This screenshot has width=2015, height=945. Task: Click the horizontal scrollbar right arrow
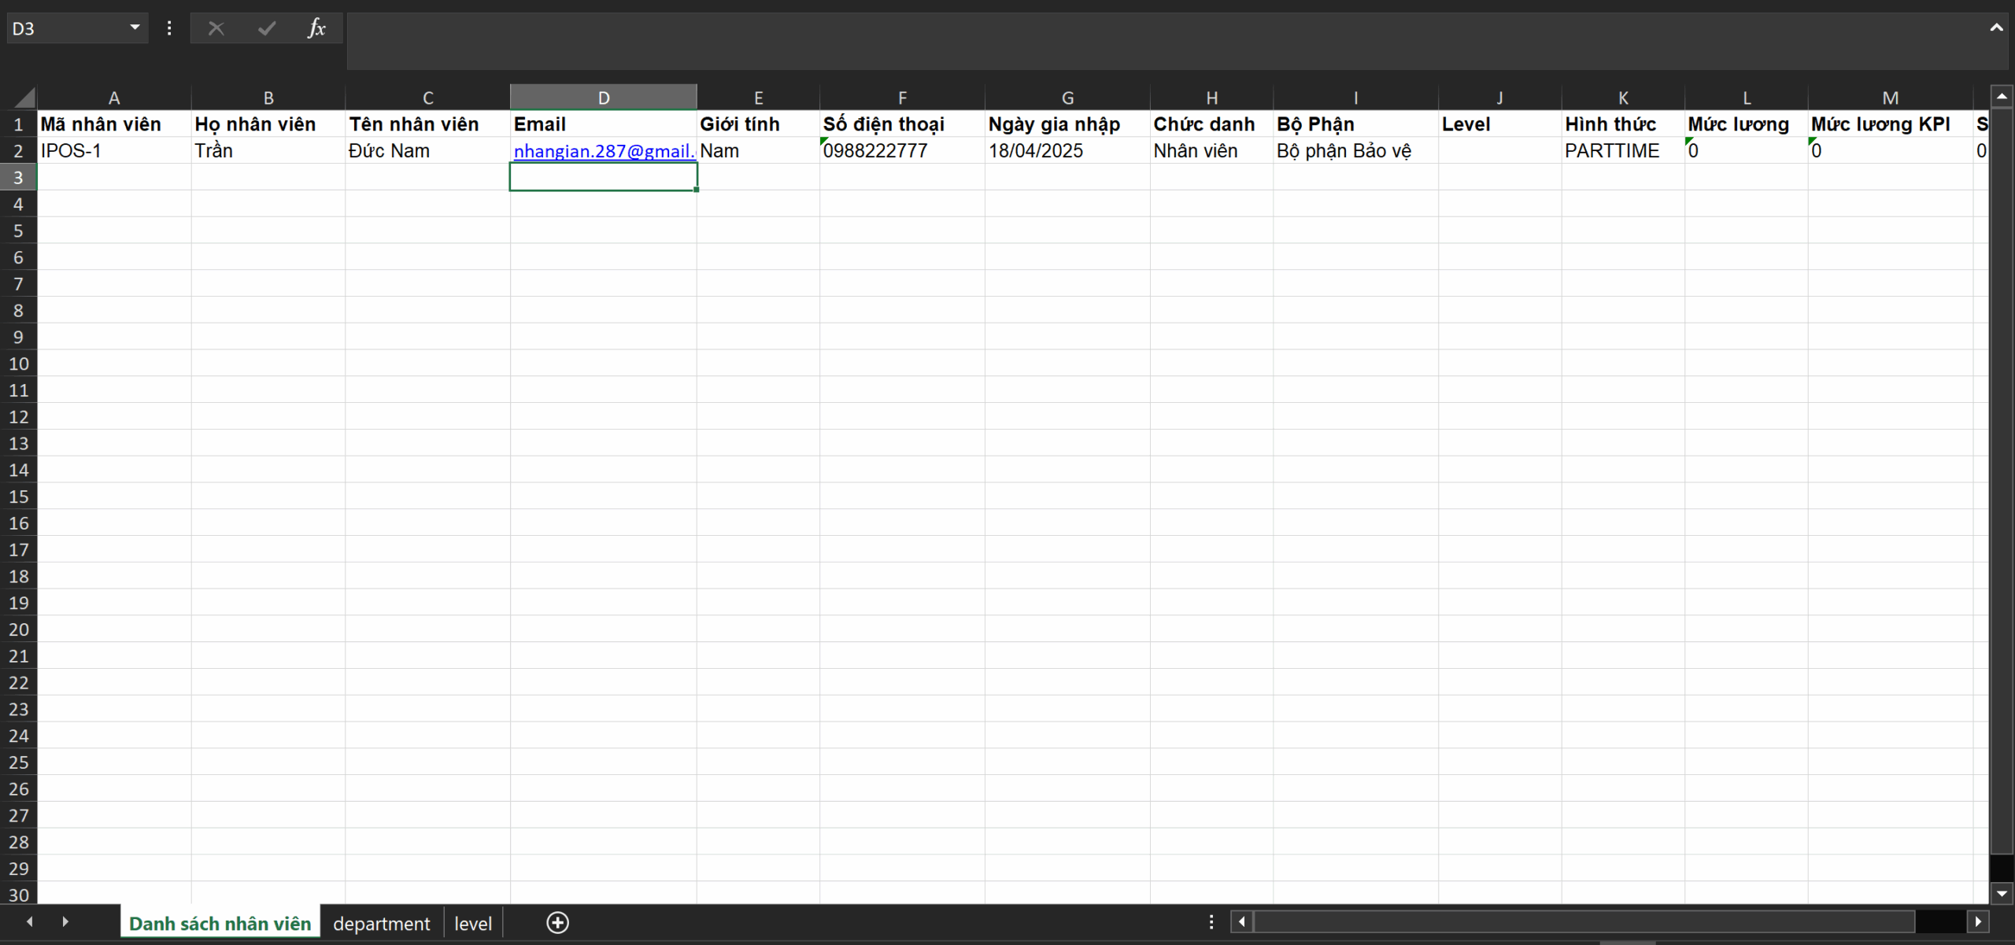[x=1978, y=921]
